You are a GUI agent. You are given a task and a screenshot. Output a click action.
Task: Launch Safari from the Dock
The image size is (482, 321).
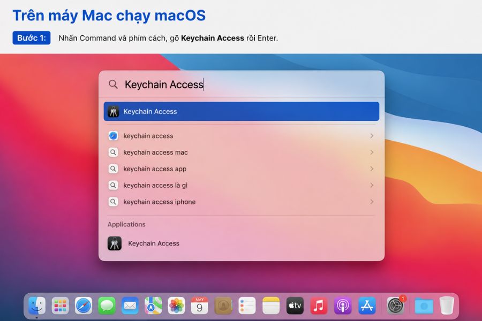pyautogui.click(x=84, y=305)
